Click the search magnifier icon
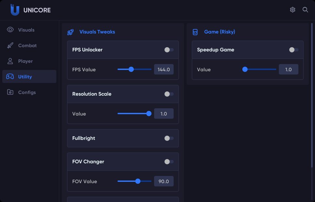315x202 pixels. pos(305,10)
